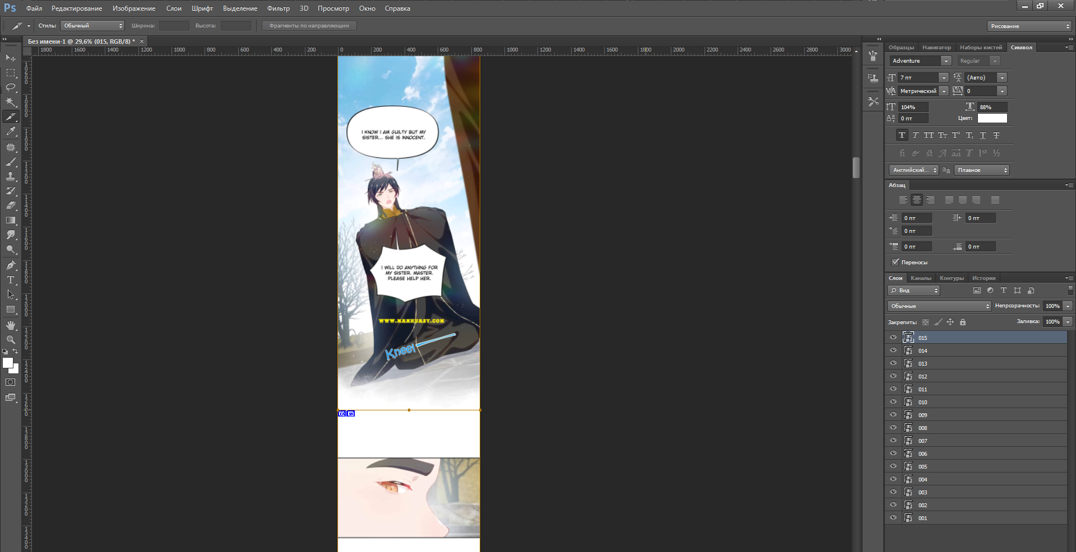The height and width of the screenshot is (552, 1076).
Task: Select the Path Selection tool
Action: 11,294
